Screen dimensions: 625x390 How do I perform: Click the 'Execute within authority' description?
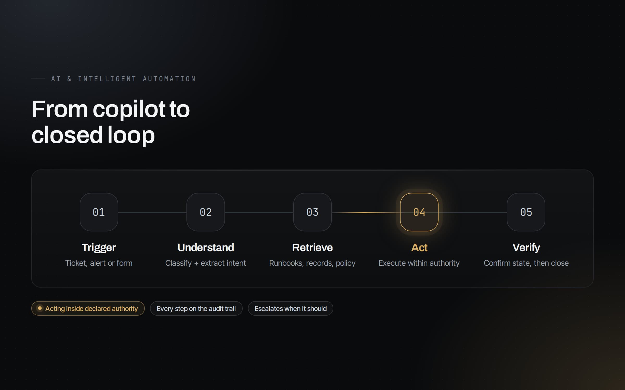pyautogui.click(x=419, y=263)
